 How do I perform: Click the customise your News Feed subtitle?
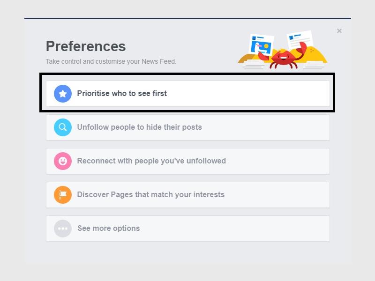[111, 61]
